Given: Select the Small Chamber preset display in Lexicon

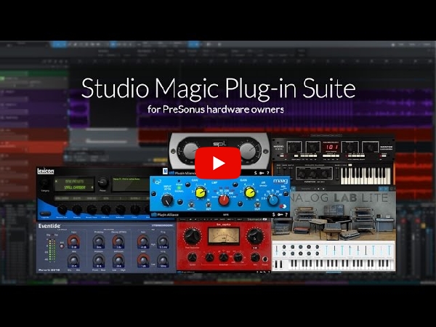Looking at the screenshot, I should point(74,185).
